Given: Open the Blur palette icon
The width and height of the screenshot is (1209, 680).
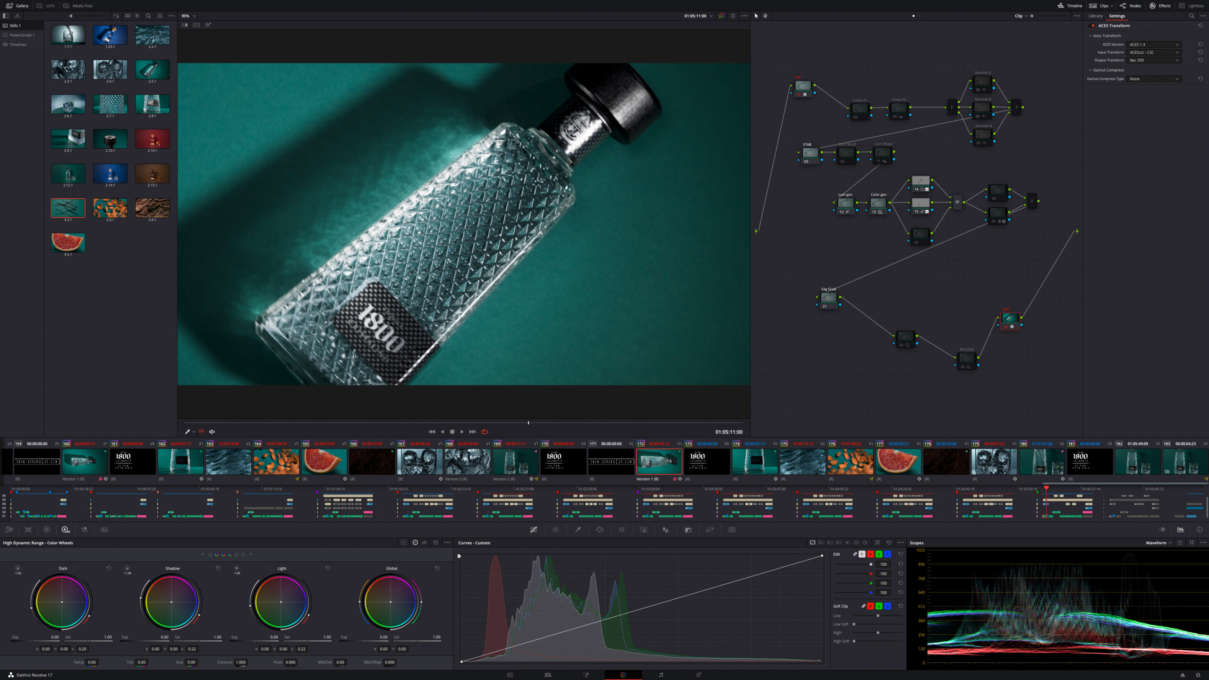Looking at the screenshot, I should pos(666,529).
